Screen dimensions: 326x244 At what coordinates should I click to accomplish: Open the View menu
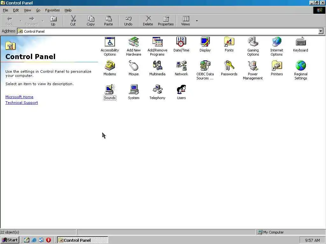click(x=27, y=10)
